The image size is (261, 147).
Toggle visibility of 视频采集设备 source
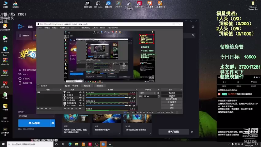point(80,103)
